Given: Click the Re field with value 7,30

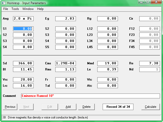Looking at the screenshot, I should (150, 63).
